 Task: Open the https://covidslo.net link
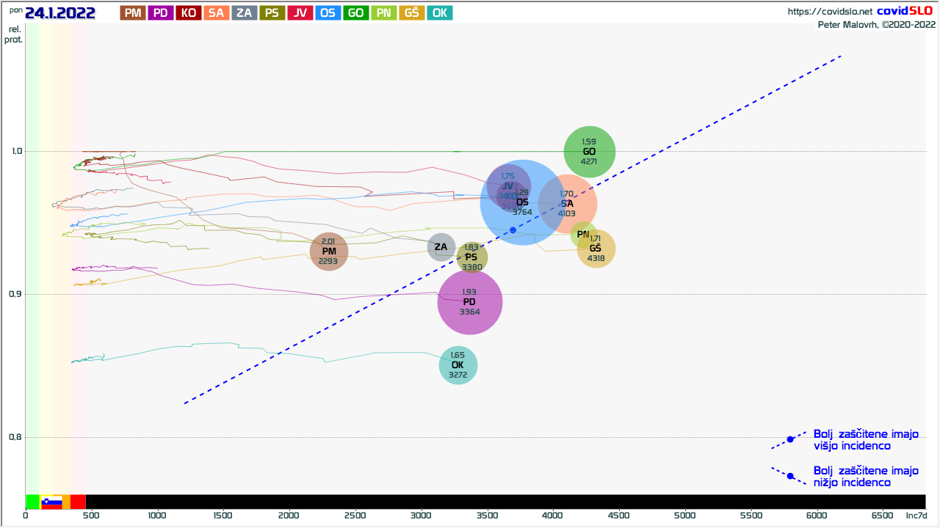tap(830, 12)
